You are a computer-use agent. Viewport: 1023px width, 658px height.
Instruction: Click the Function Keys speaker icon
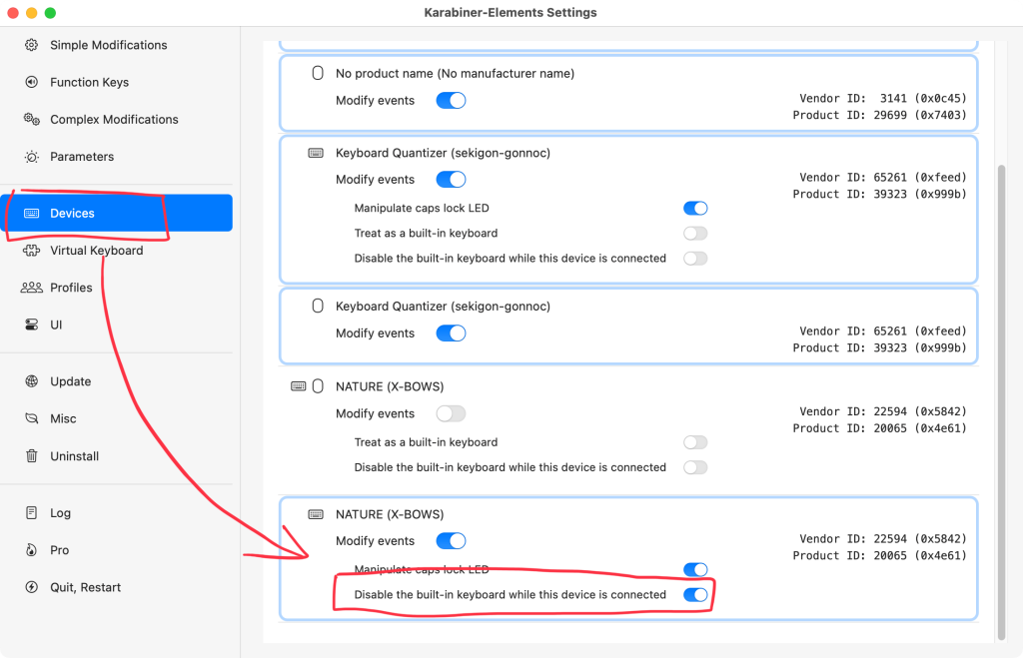(x=31, y=82)
